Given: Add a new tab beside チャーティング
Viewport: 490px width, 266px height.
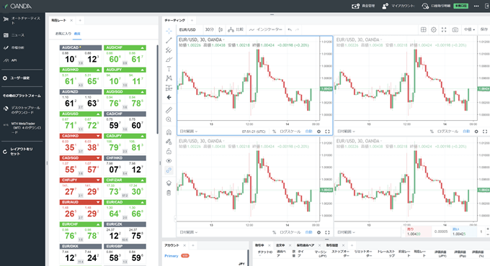Looking at the screenshot, I should pos(192,21).
